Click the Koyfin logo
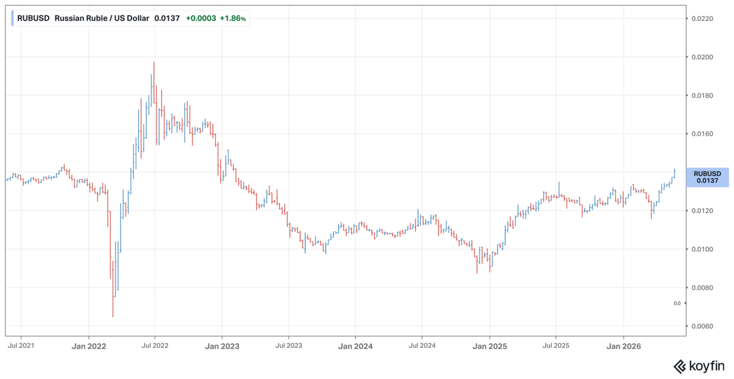734x379 pixels. (x=699, y=366)
